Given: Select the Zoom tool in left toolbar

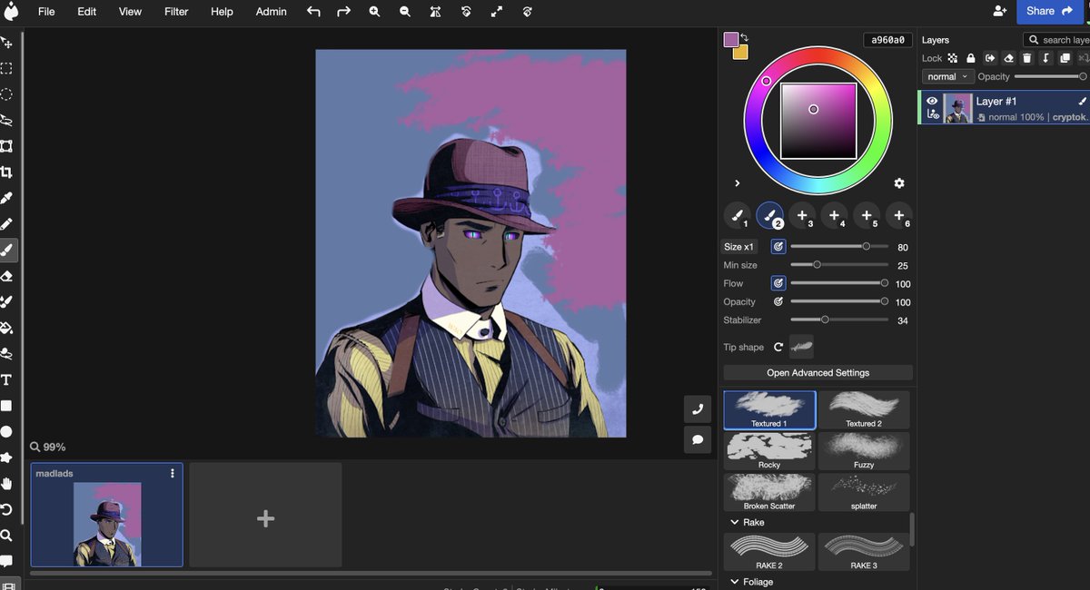Looking at the screenshot, I should (6, 536).
